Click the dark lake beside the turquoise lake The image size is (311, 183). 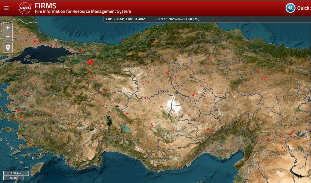109,121
